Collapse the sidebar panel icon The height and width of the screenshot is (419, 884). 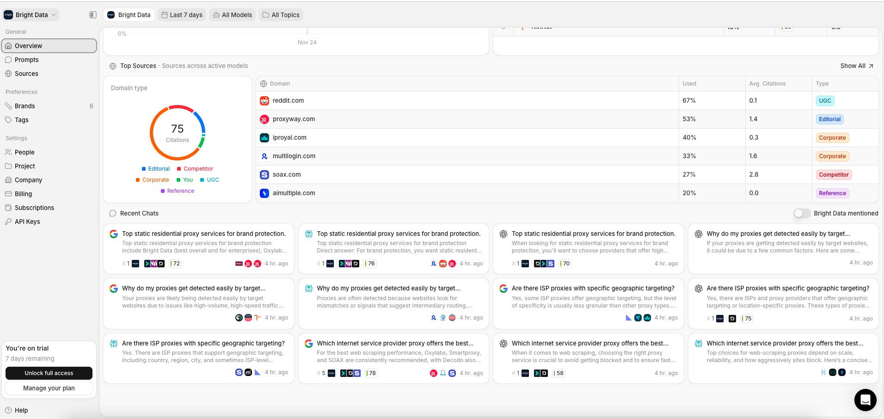point(92,15)
